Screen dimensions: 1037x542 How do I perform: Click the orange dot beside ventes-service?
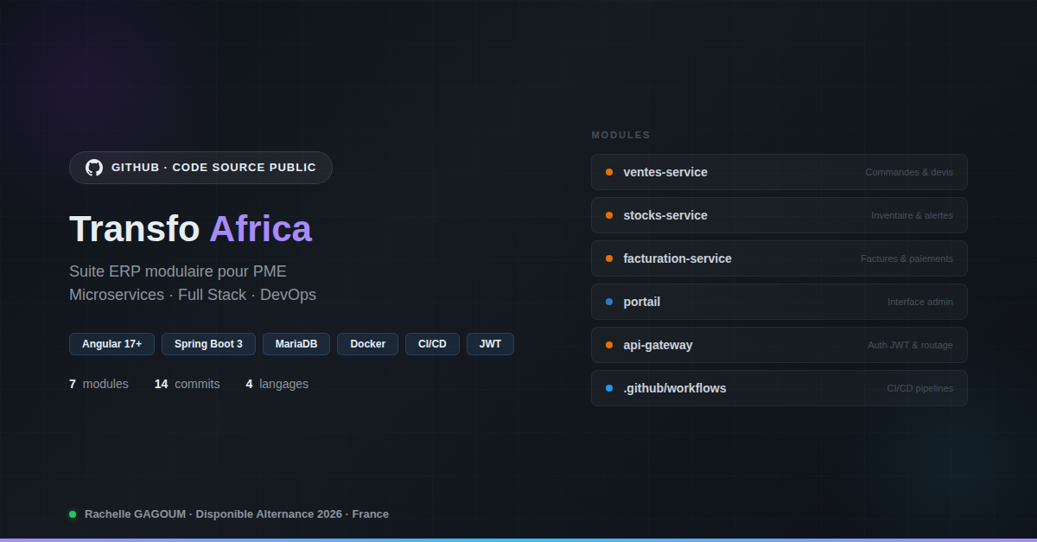tap(609, 172)
